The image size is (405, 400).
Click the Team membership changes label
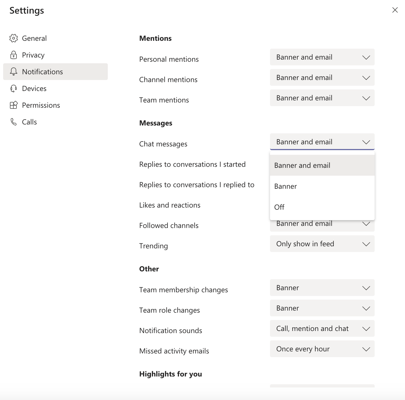click(183, 290)
